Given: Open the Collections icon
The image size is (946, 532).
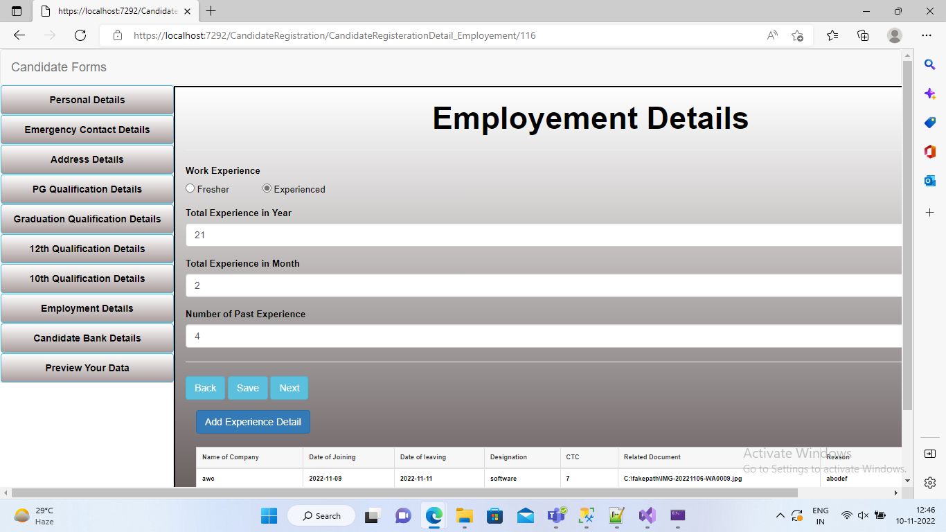Looking at the screenshot, I should pos(863,35).
